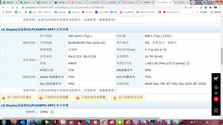Add page to favorites with 加入到站内收藏夹 button
This screenshot has width=223, height=125.
coord(17,98)
